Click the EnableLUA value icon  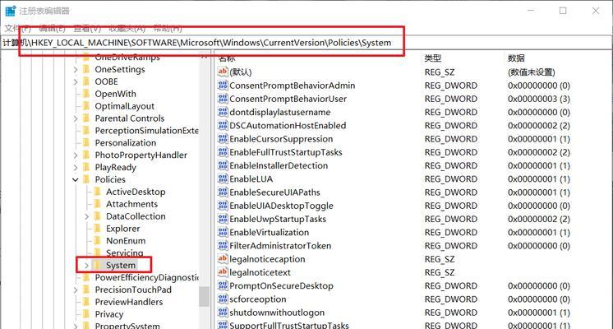coord(223,178)
